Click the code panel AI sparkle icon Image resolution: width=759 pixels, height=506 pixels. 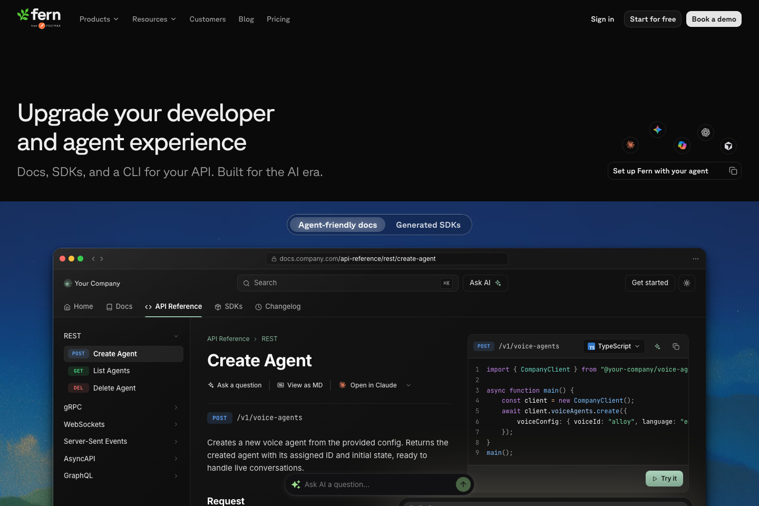click(657, 346)
